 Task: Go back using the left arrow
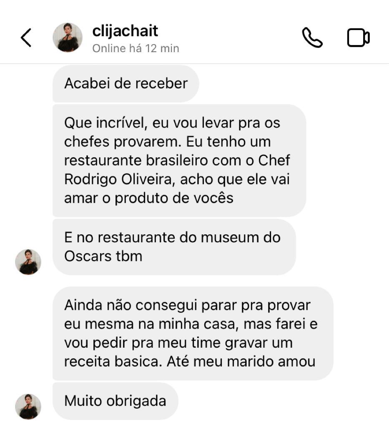26,38
